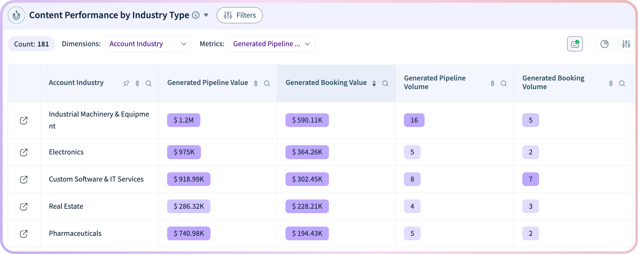Click the $ 1.2M pipeline value badge

(x=184, y=120)
